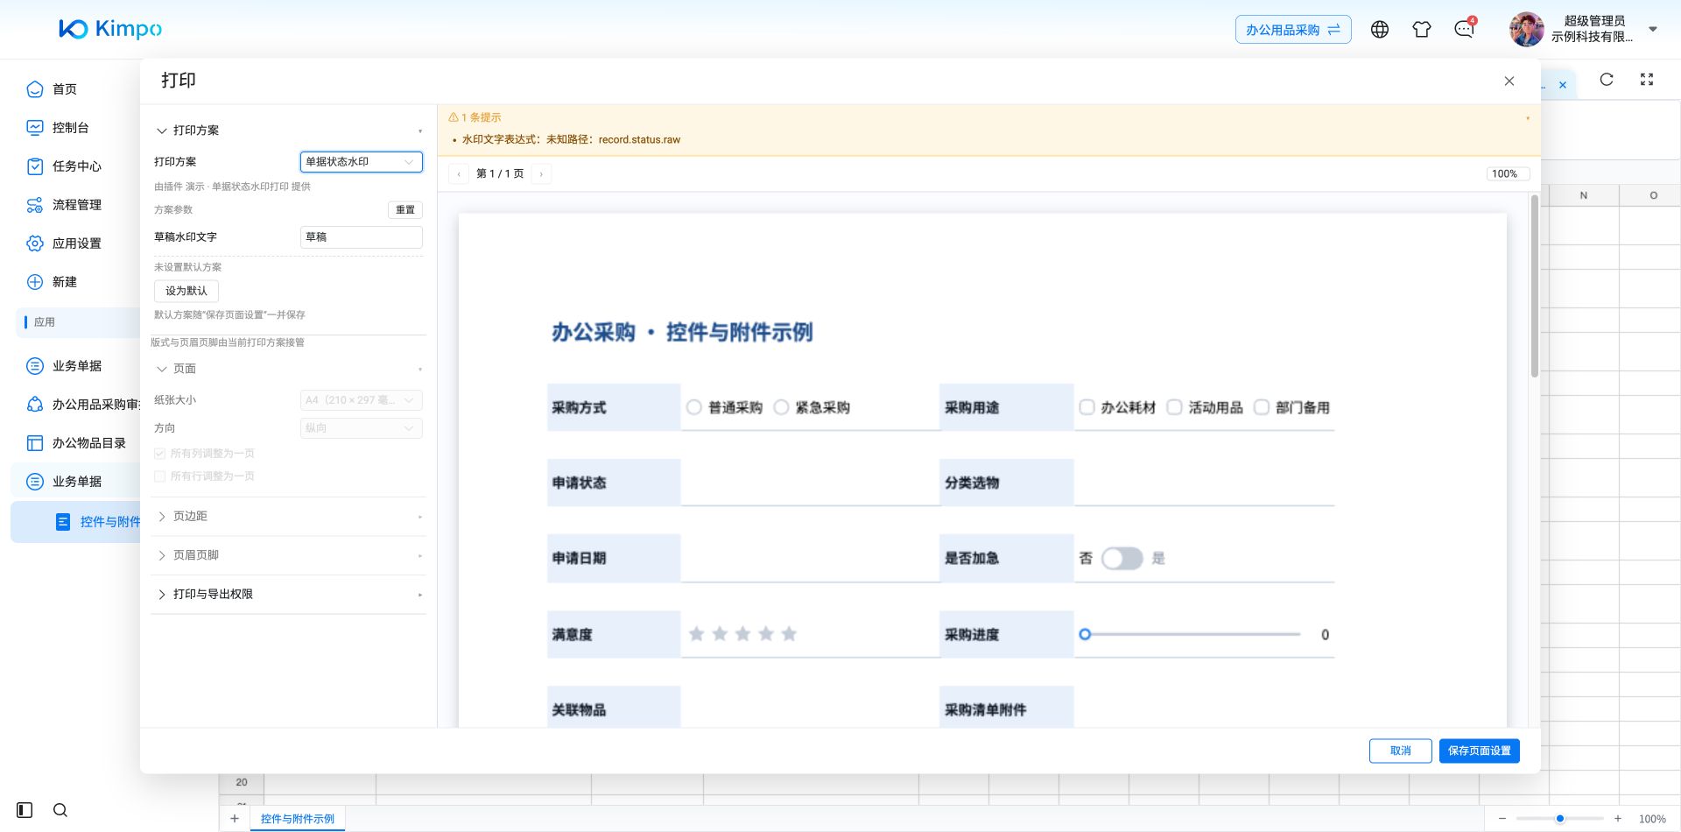Screen dimensions: 1681x832
Task: Open 任务中心 in the sidebar
Action: point(77,166)
